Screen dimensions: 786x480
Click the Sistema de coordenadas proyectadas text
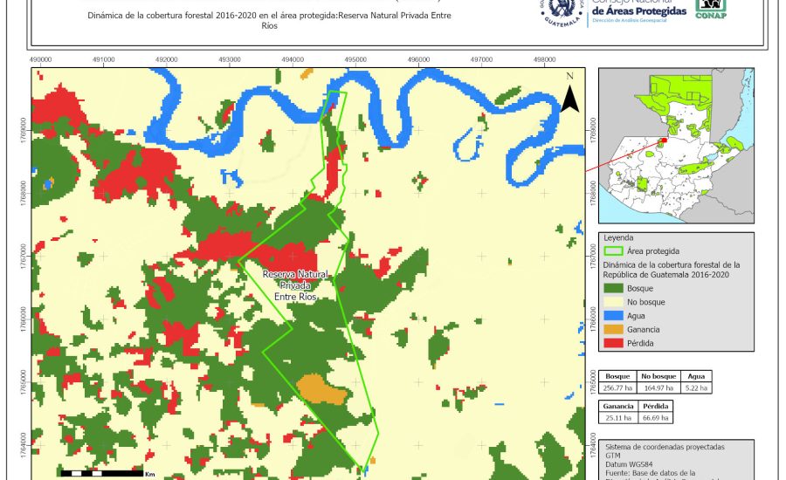point(664,446)
